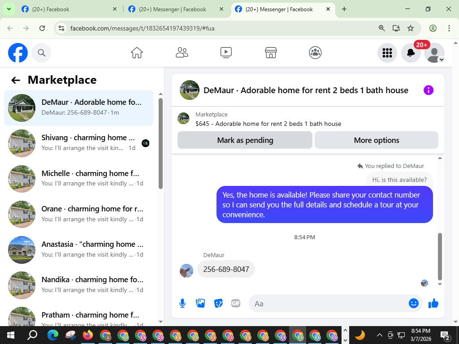This screenshot has width=459, height=344.
Task: Open the Windows Start button
Action: pyautogui.click(x=11, y=335)
